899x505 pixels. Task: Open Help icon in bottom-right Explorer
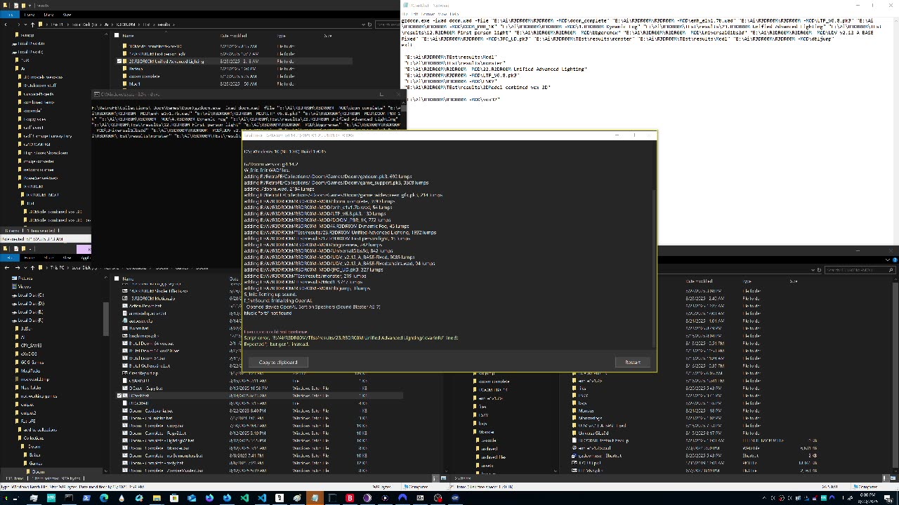tap(895, 260)
